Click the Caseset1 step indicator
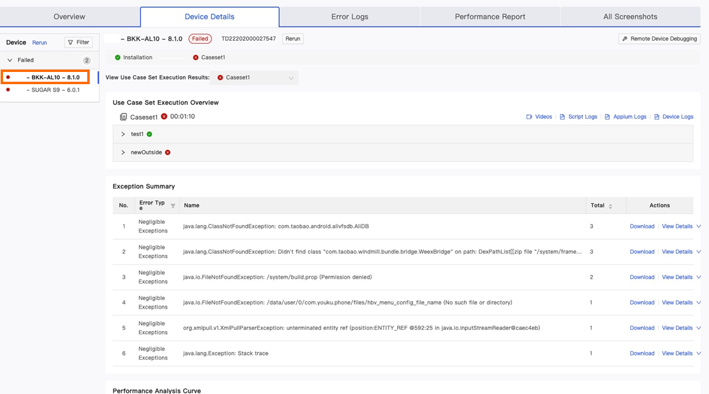The height and width of the screenshot is (394, 709). 209,57
